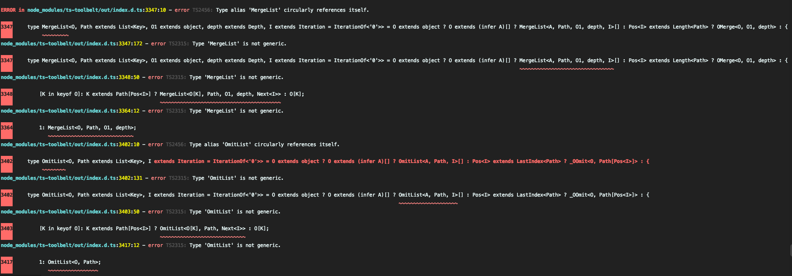792x276 pixels.
Task: Click the scrollbar handle at the right edge
Action: [x=790, y=250]
